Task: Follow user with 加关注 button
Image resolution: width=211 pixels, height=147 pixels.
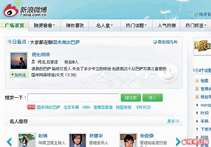Action: (19, 75)
